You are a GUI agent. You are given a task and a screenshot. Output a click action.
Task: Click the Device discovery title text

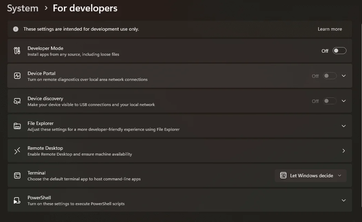click(45, 98)
